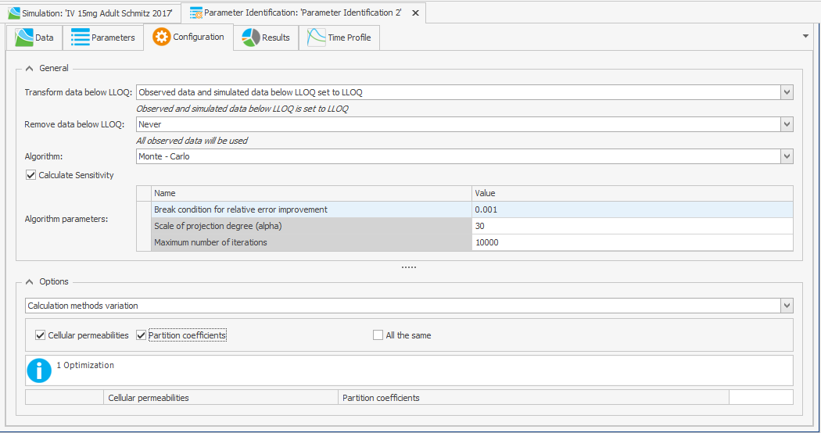Click the Data tab chart icon
821x433 pixels.
coord(24,38)
